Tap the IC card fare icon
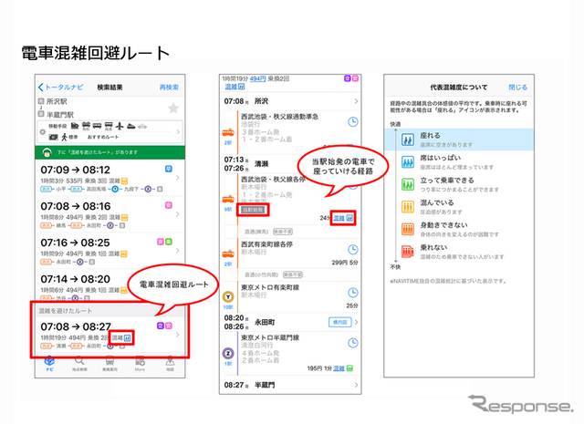The width and height of the screenshot is (584, 424). tap(53, 138)
